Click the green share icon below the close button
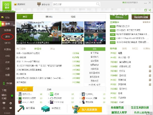Image resolution: width=153 pixels, height=115 pixels. (150, 10)
